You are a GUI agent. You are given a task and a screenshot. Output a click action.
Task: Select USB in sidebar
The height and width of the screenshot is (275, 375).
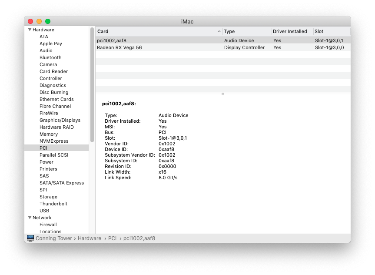coord(44,210)
